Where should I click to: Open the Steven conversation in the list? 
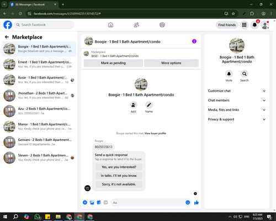(39, 157)
